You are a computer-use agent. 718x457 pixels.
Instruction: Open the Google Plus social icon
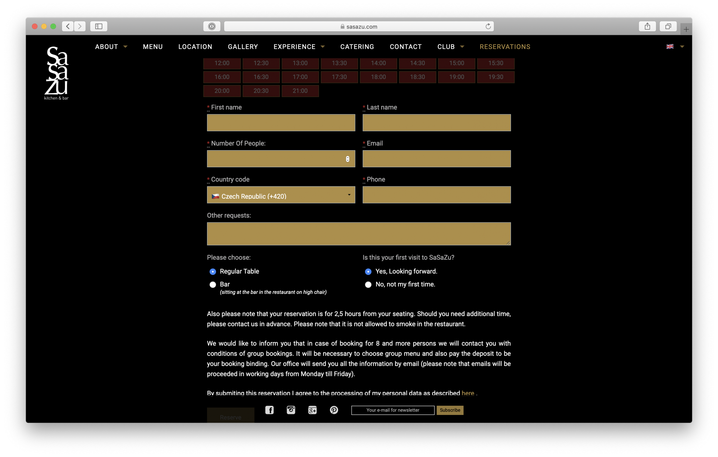tap(312, 410)
